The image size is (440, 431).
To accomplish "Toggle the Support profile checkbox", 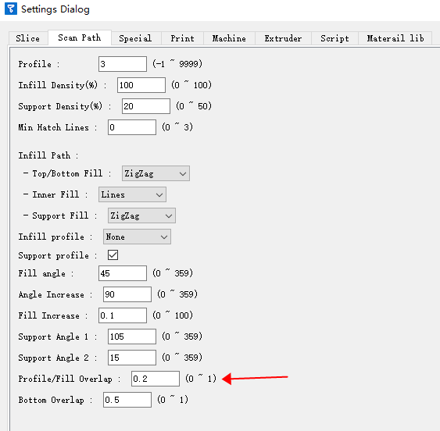I will tap(113, 255).
